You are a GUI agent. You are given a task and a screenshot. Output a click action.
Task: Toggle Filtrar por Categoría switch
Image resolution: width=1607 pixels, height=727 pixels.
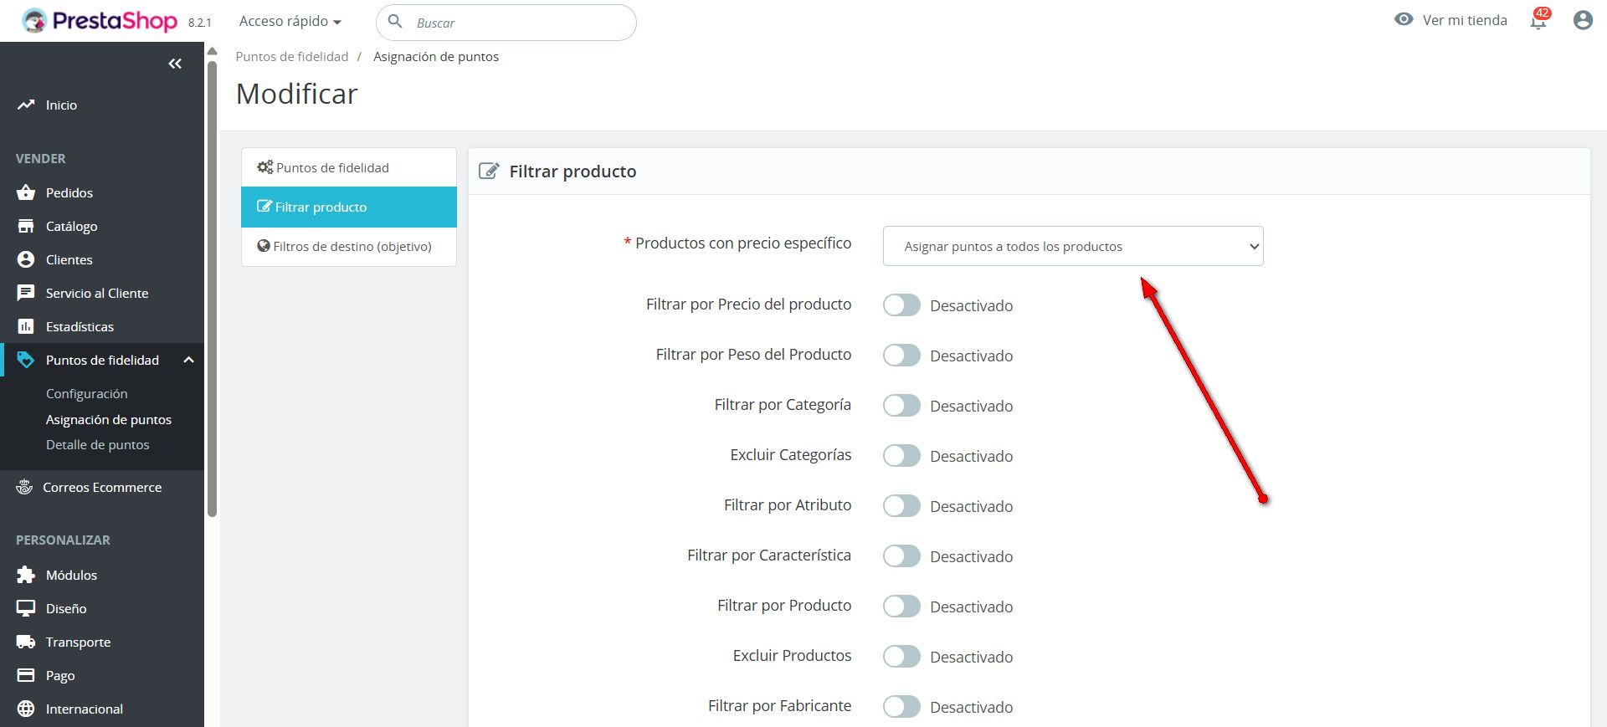tap(901, 406)
